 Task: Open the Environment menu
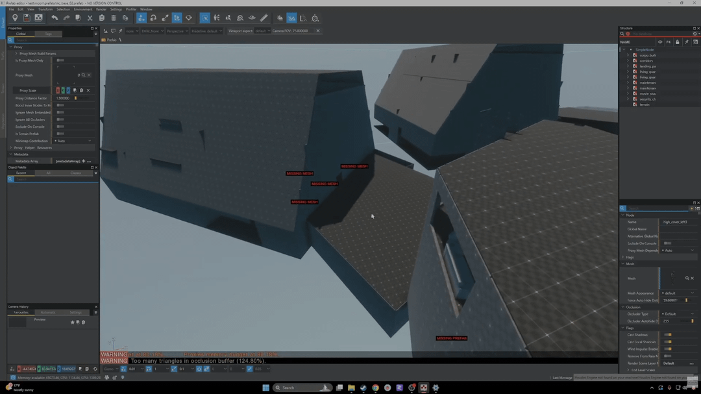click(x=82, y=10)
